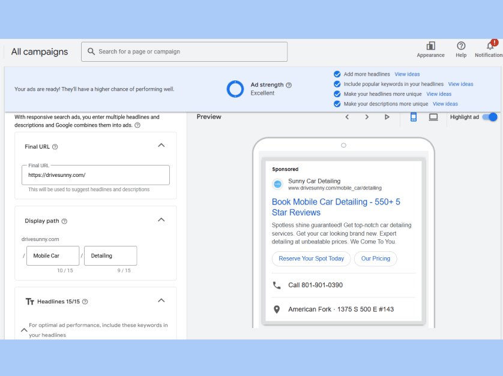Screen dimensions: 503x376
Task: Show previous ad preview arrow
Action: pos(347,117)
